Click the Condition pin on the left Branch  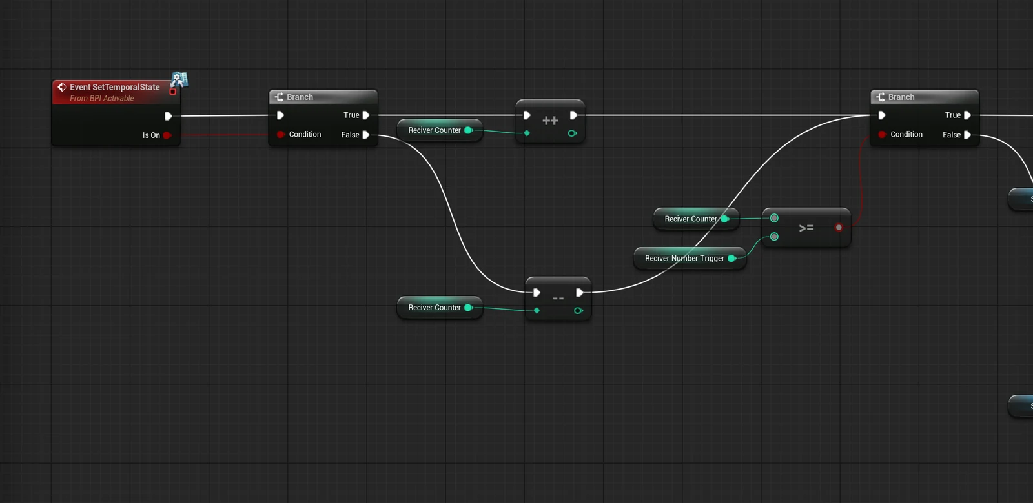[280, 135]
